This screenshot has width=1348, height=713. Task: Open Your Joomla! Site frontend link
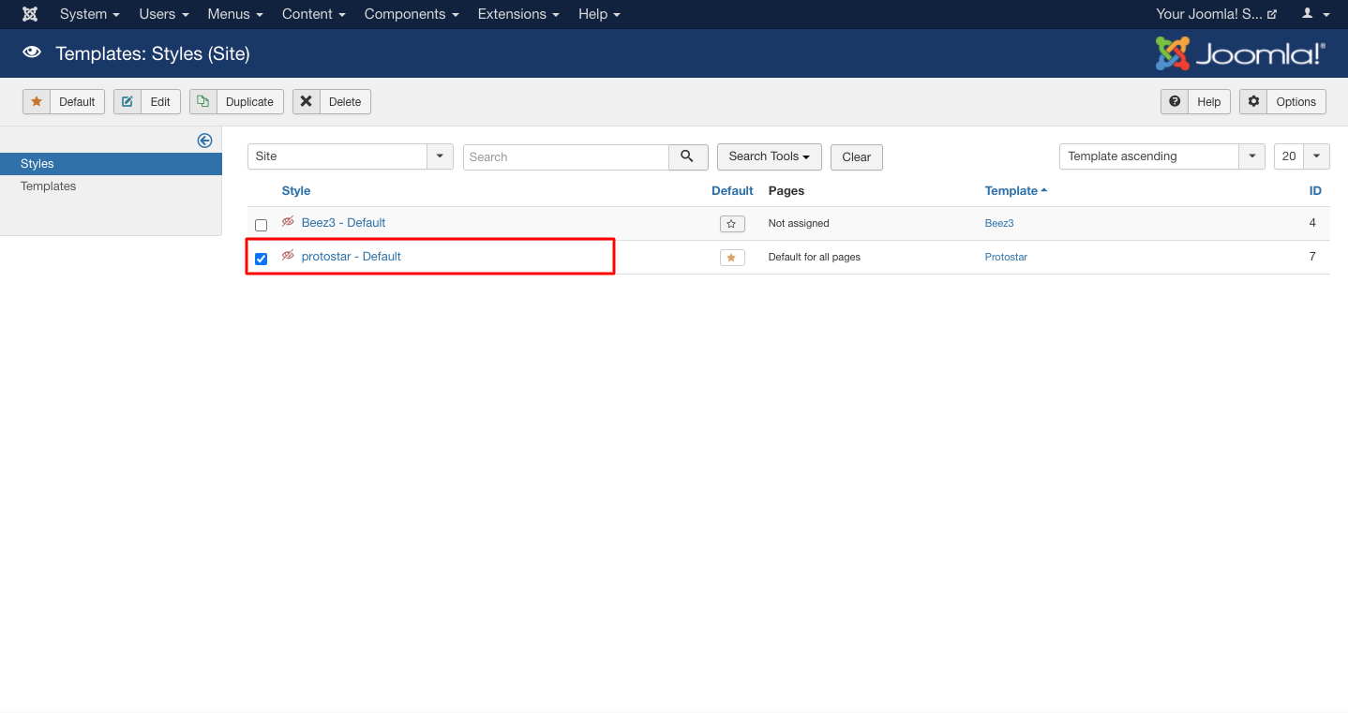(1216, 14)
